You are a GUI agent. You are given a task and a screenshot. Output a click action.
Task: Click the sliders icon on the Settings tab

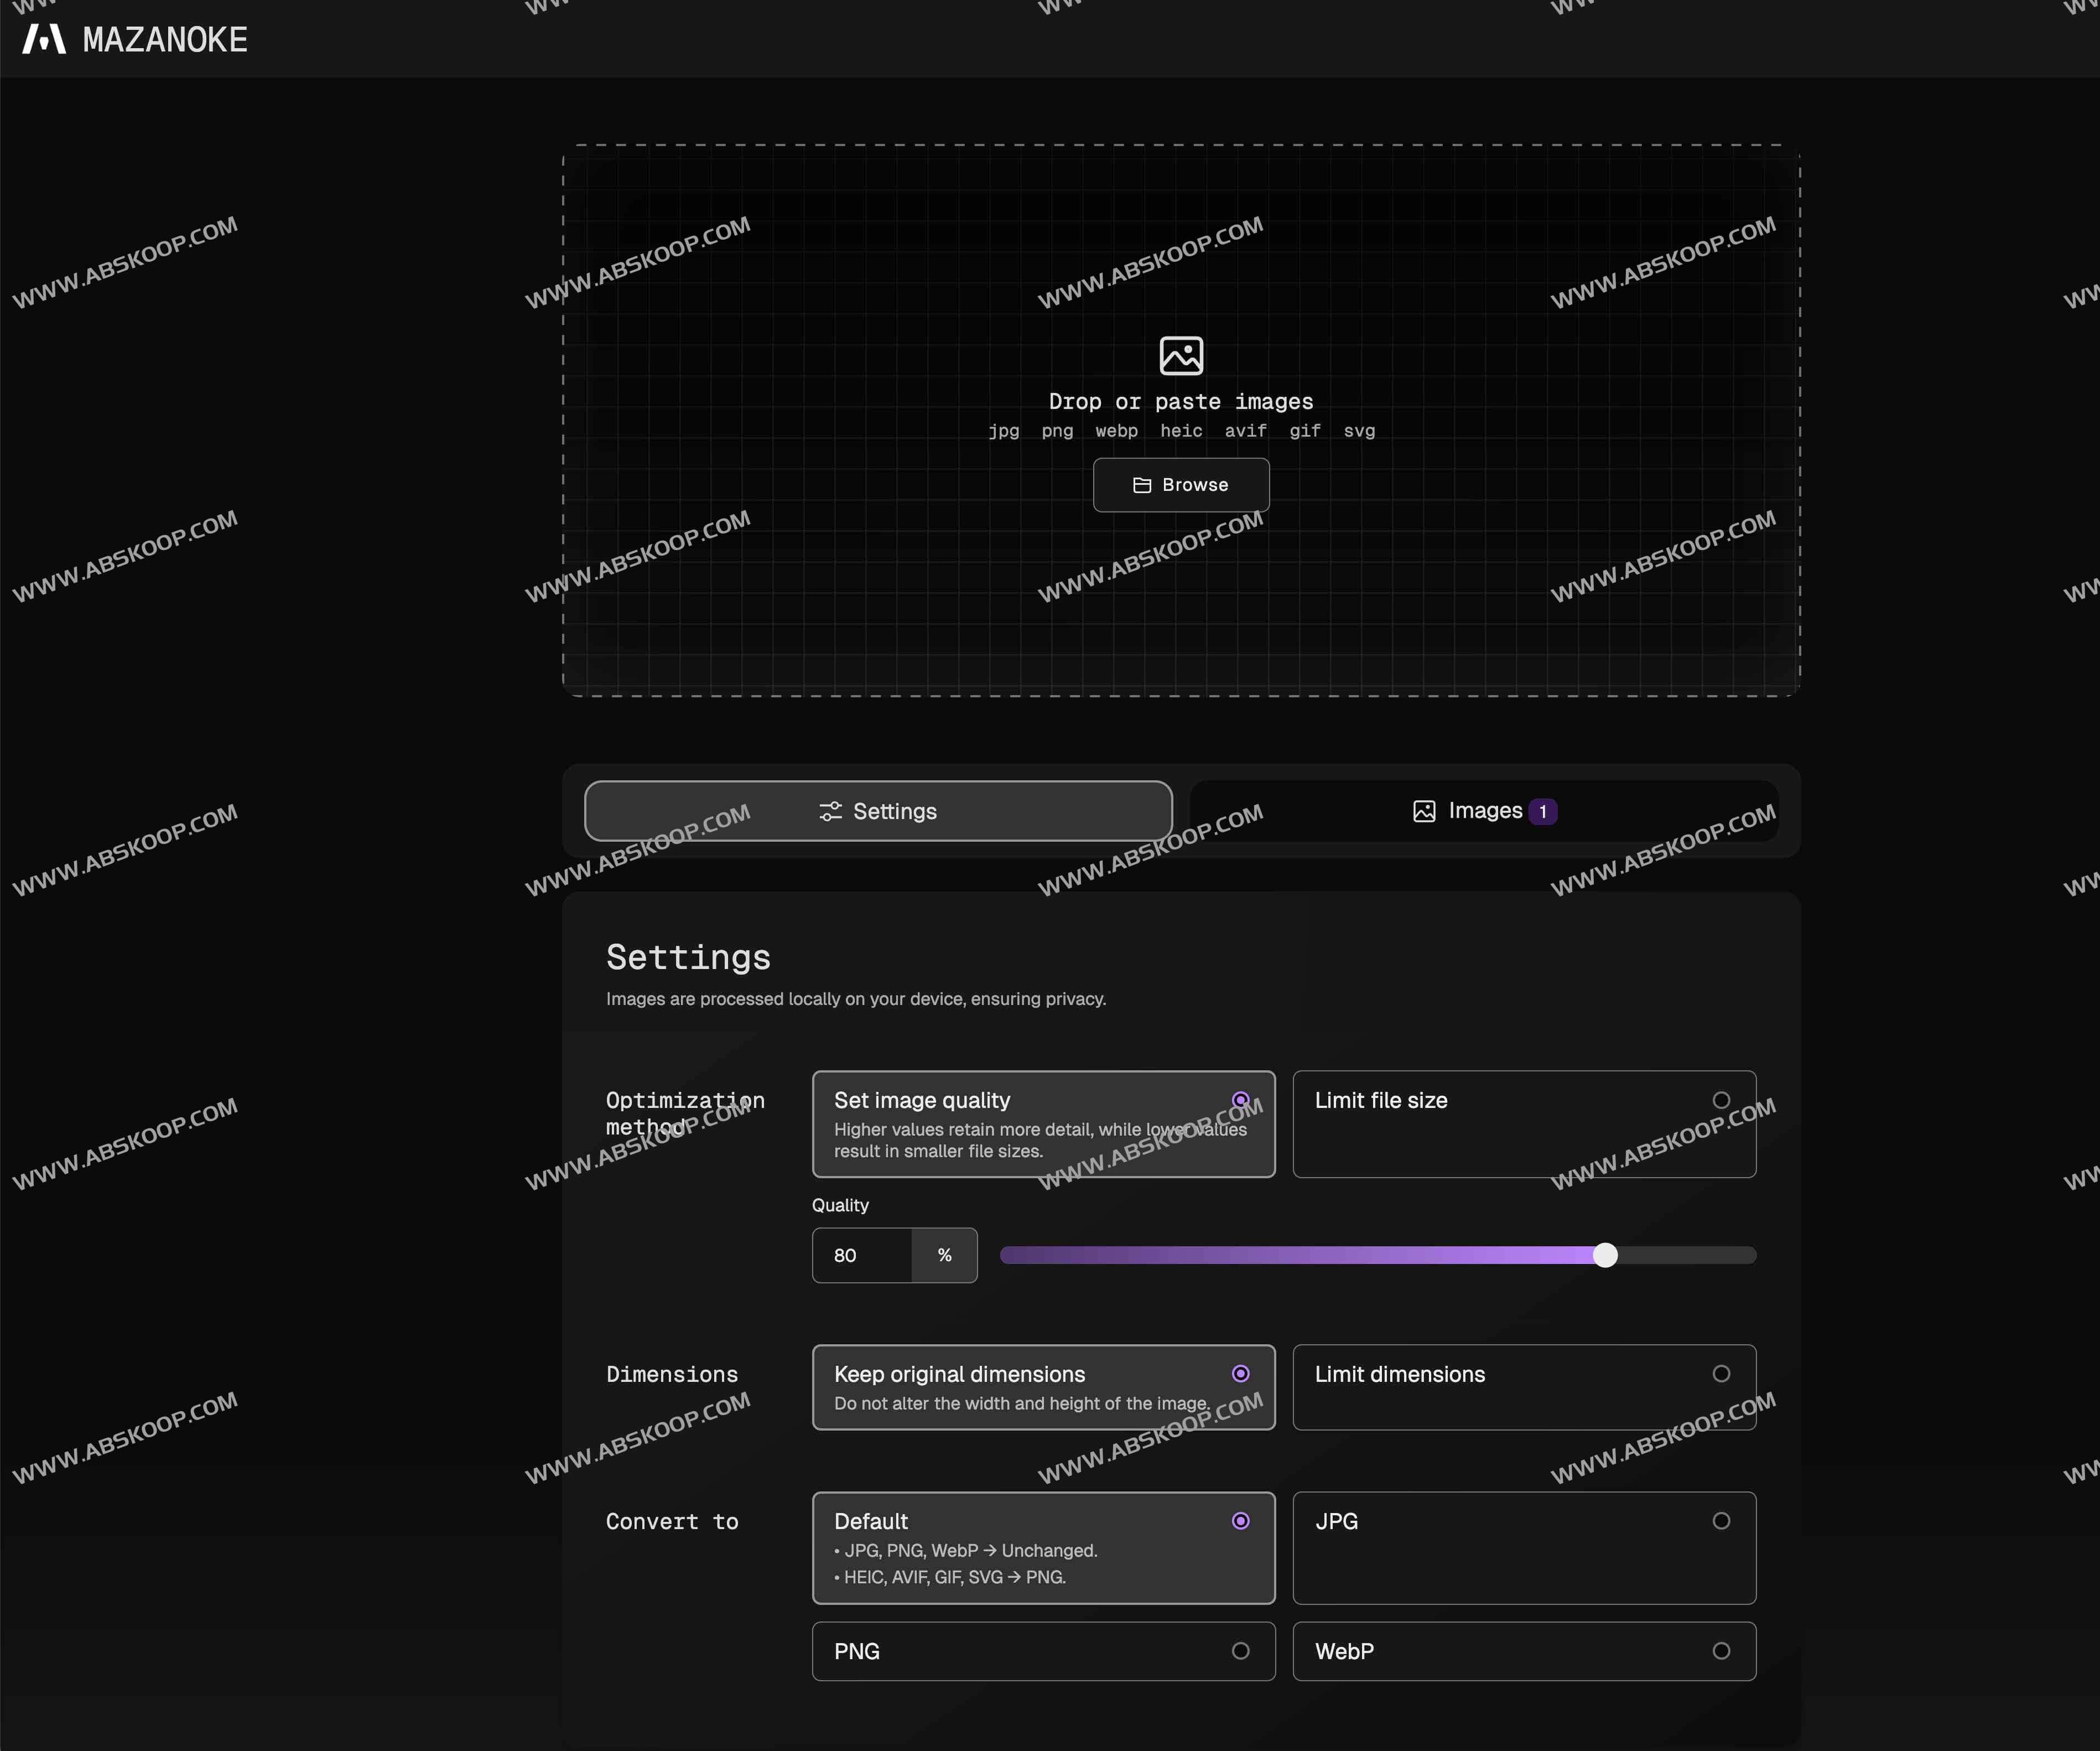tap(830, 811)
